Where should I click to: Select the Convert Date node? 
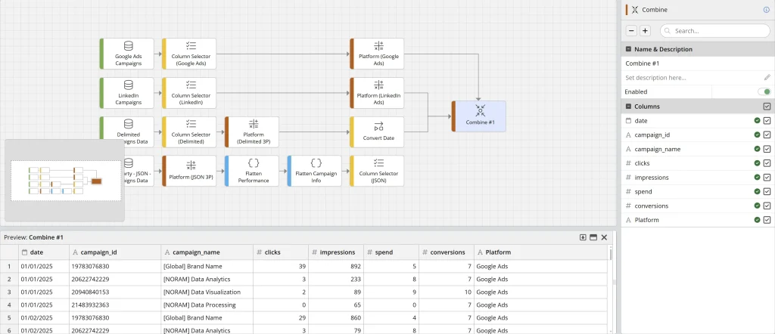377,131
